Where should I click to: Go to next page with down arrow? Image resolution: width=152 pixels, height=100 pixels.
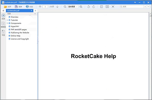coord(58,7)
